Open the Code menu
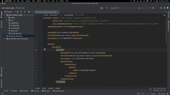This screenshot has width=170, height=95. (x=33, y=1)
